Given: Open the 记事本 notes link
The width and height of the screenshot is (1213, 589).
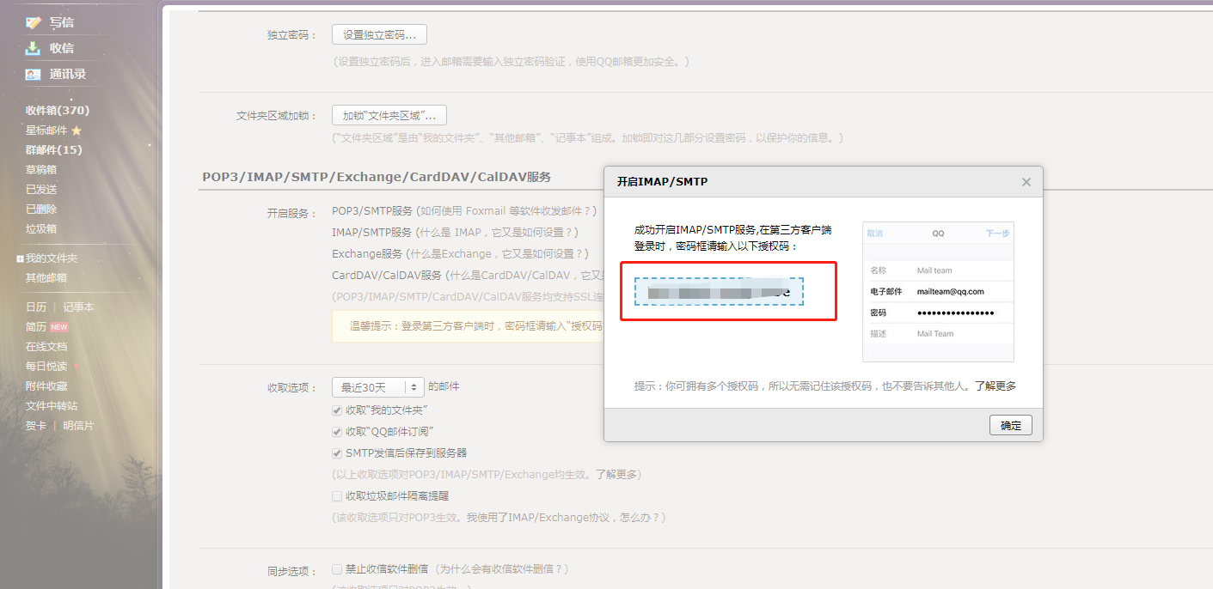Looking at the screenshot, I should [79, 307].
